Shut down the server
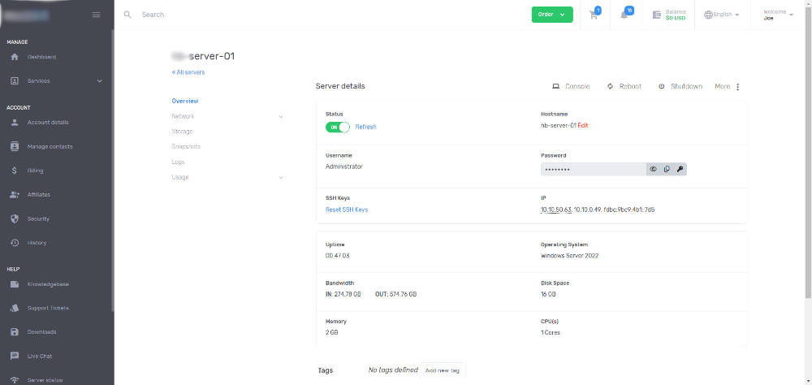The height and width of the screenshot is (385, 812). [x=680, y=86]
